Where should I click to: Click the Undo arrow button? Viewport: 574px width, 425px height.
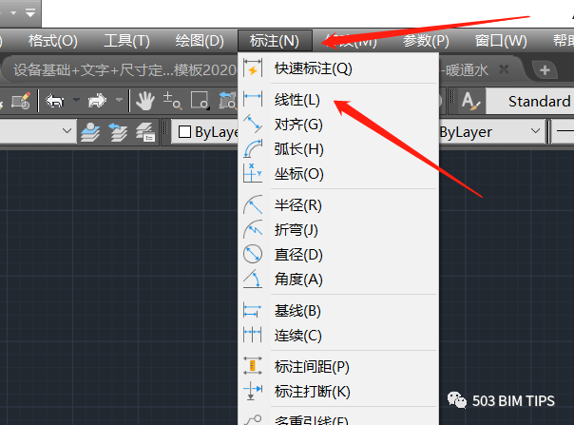55,101
